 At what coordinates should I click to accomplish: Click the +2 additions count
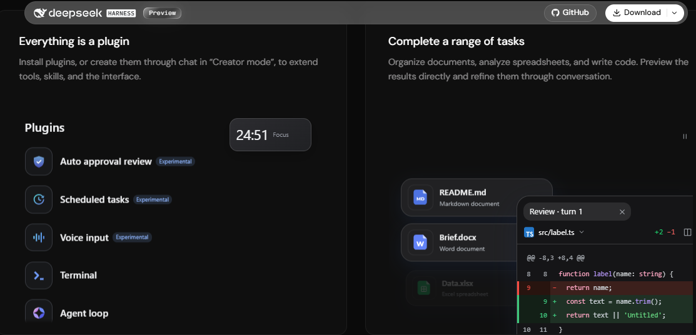[x=659, y=232]
